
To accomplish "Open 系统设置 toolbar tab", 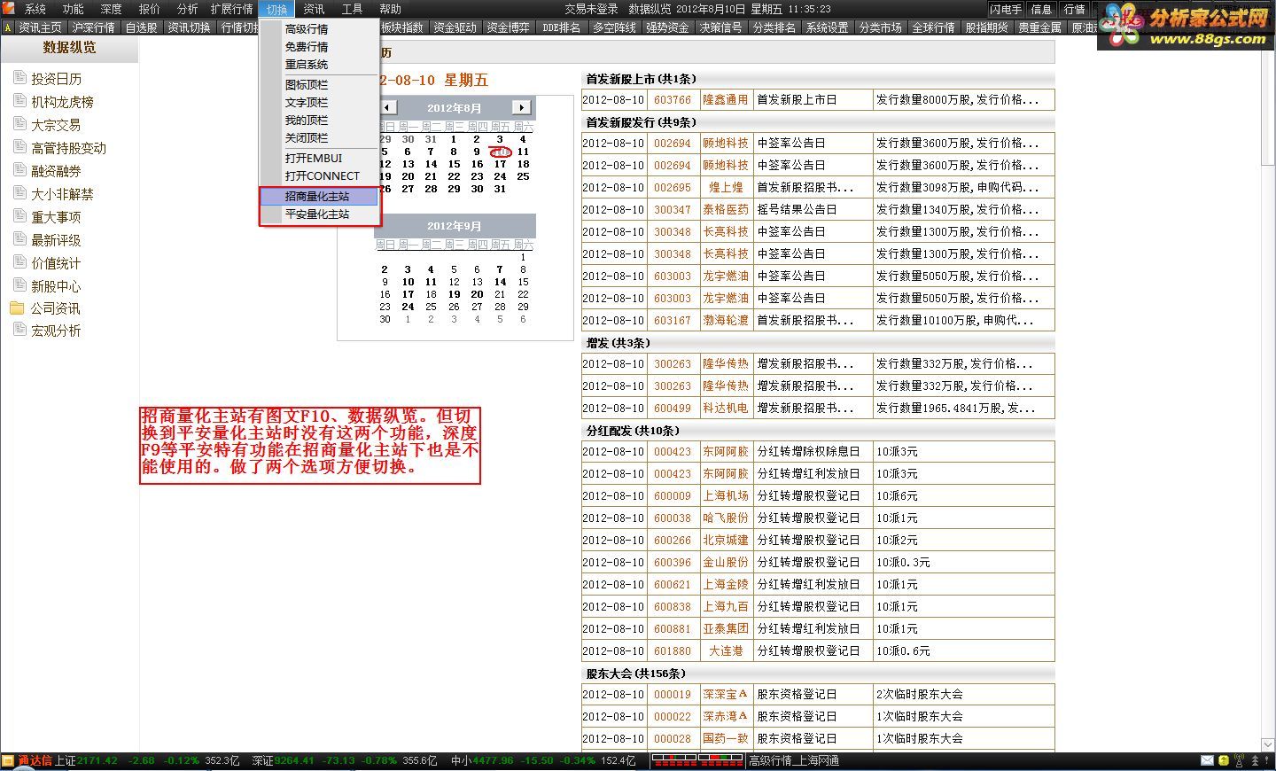I will click(828, 27).
